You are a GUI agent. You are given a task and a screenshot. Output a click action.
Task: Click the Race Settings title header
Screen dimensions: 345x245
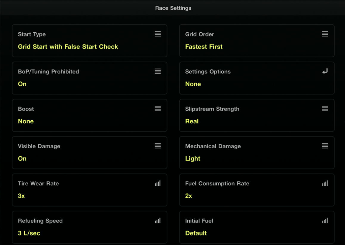(x=173, y=8)
